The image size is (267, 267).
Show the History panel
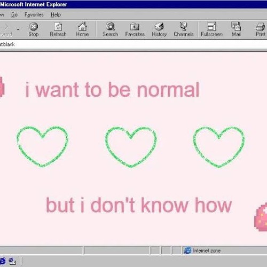pyautogui.click(x=159, y=29)
